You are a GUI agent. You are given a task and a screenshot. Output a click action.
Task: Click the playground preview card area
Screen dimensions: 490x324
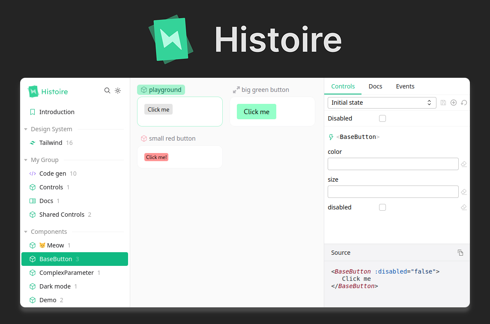[x=180, y=112]
